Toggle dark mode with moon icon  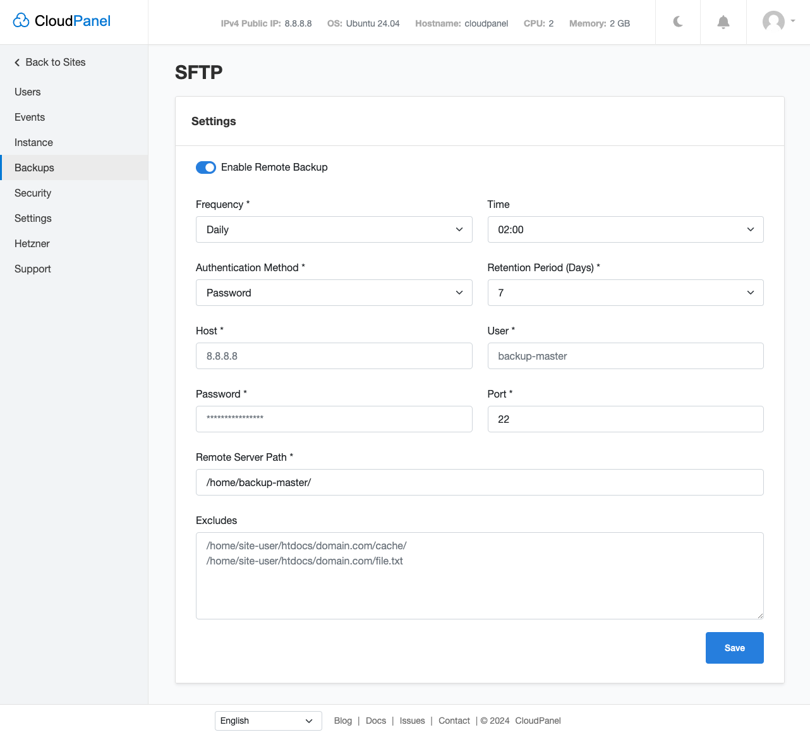(678, 22)
